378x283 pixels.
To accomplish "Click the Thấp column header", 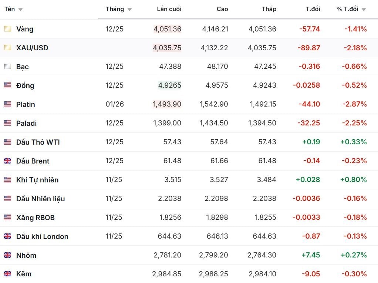I will pos(269,9).
